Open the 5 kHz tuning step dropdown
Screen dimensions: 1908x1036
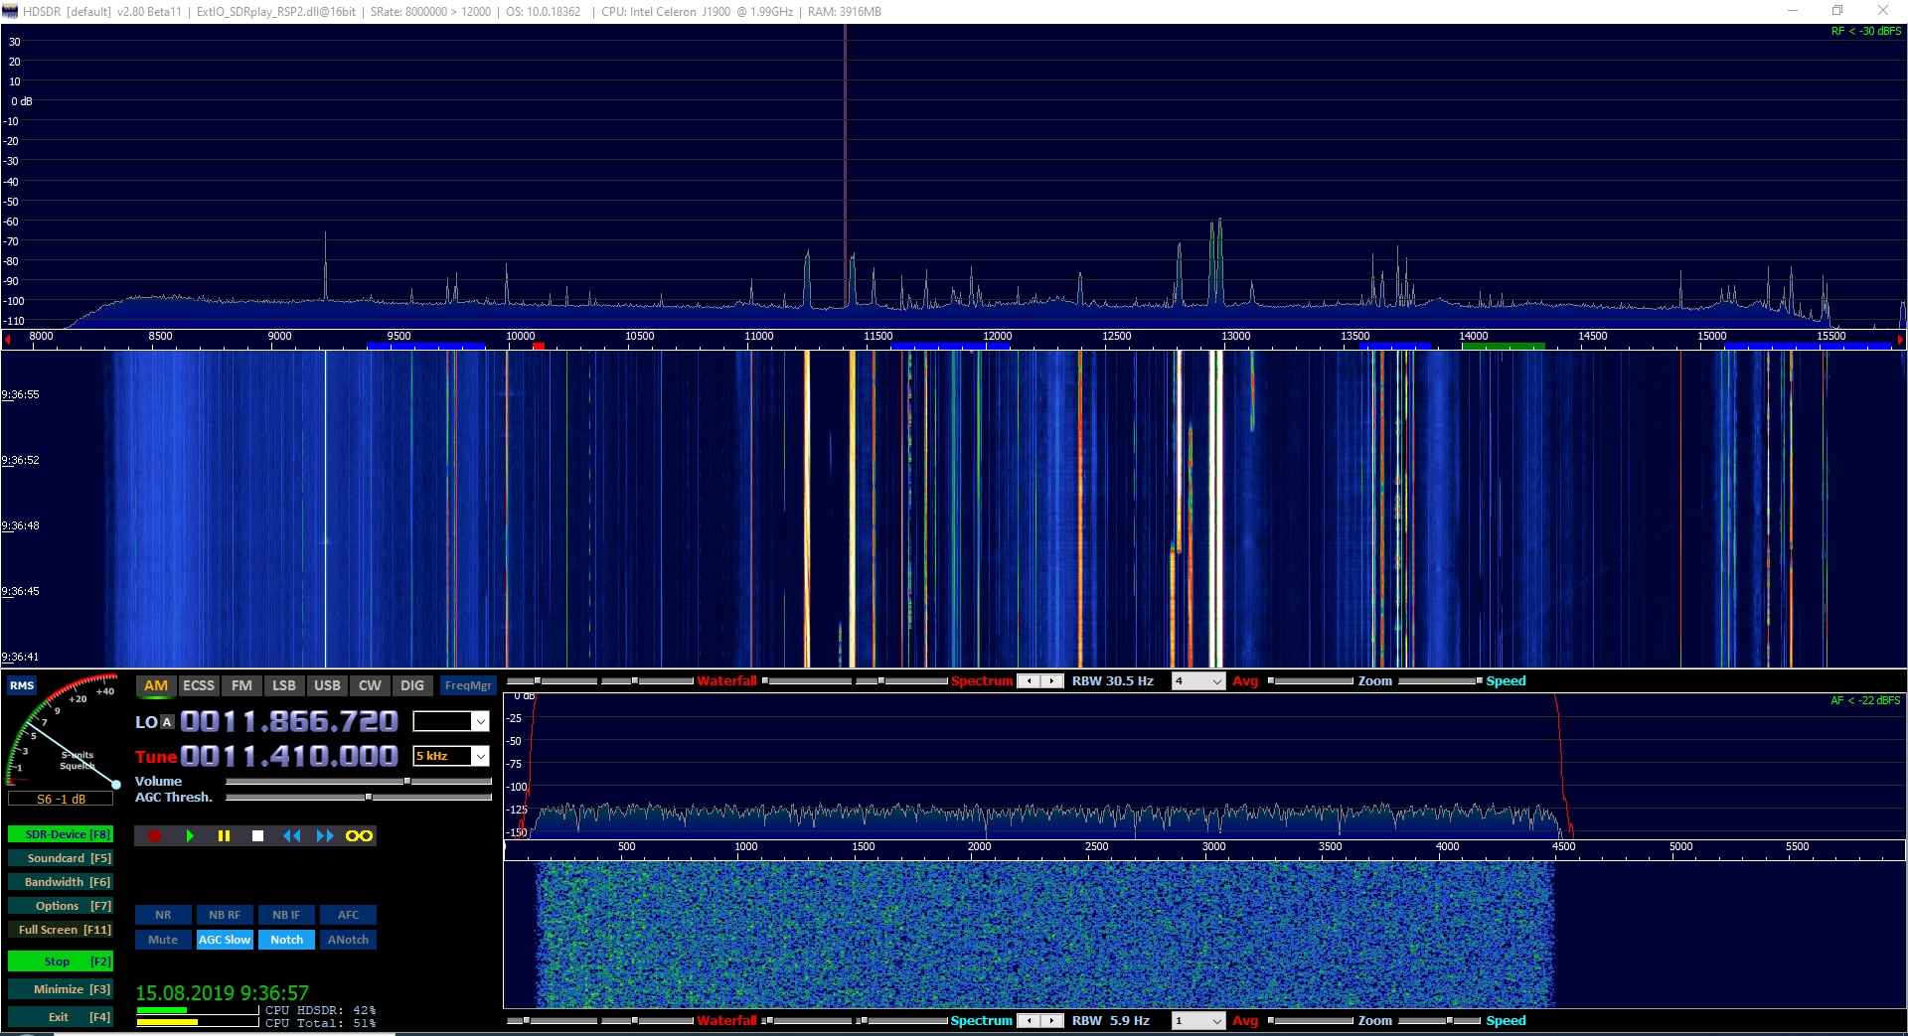coord(481,757)
